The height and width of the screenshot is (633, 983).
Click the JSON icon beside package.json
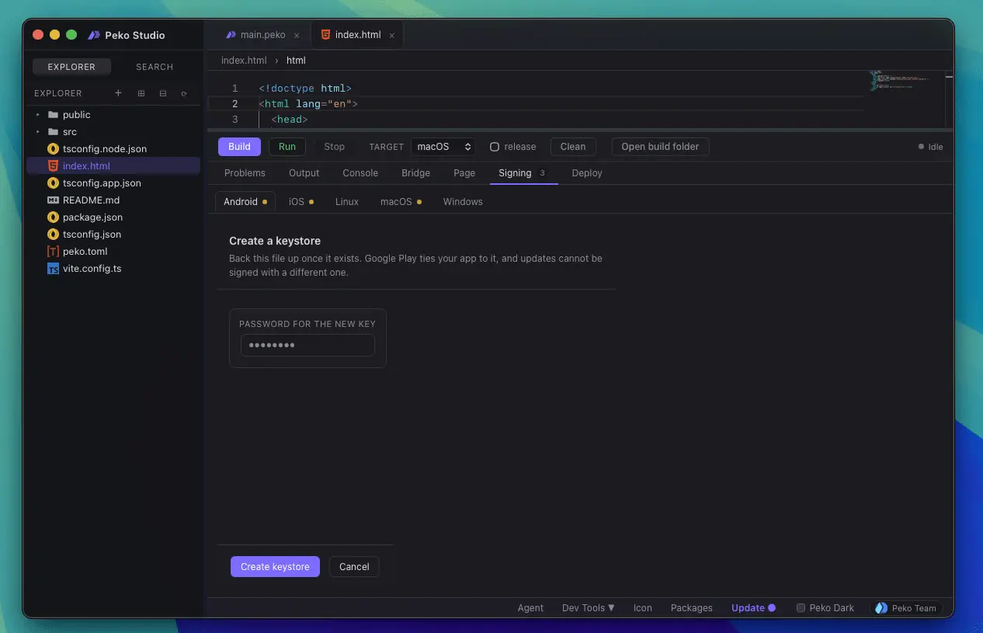(53, 217)
